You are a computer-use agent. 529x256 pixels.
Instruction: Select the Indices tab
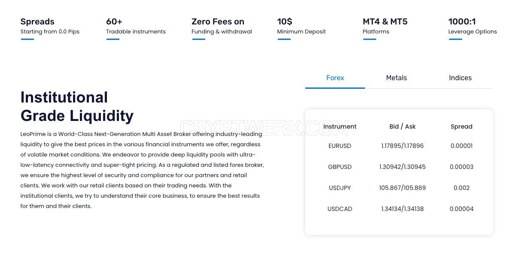point(460,78)
